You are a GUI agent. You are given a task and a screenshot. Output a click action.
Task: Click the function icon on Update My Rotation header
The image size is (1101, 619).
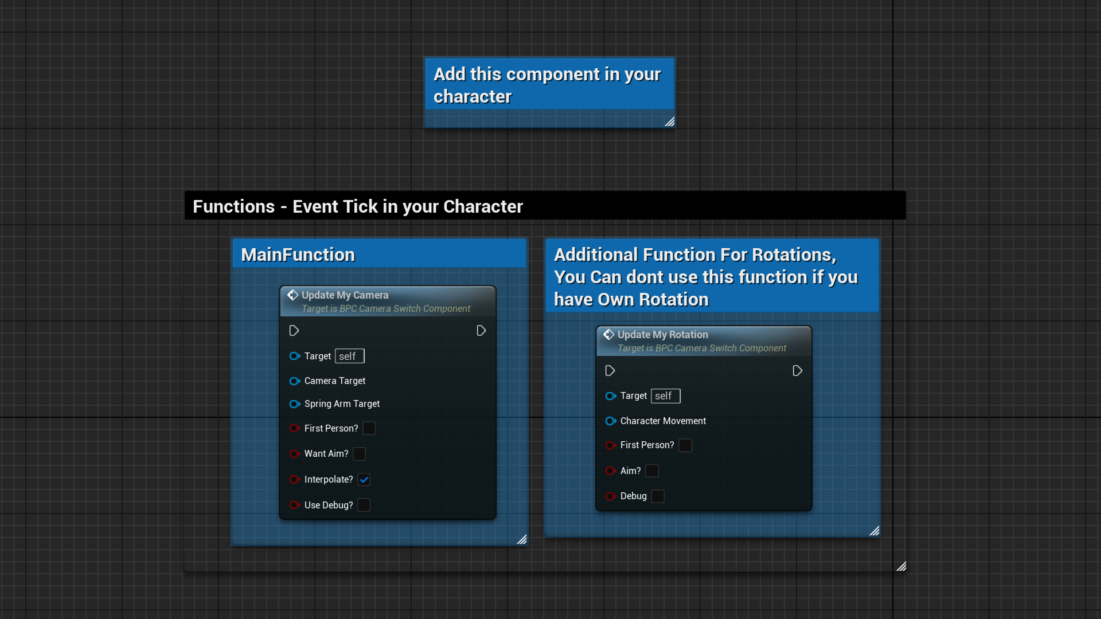click(x=608, y=334)
